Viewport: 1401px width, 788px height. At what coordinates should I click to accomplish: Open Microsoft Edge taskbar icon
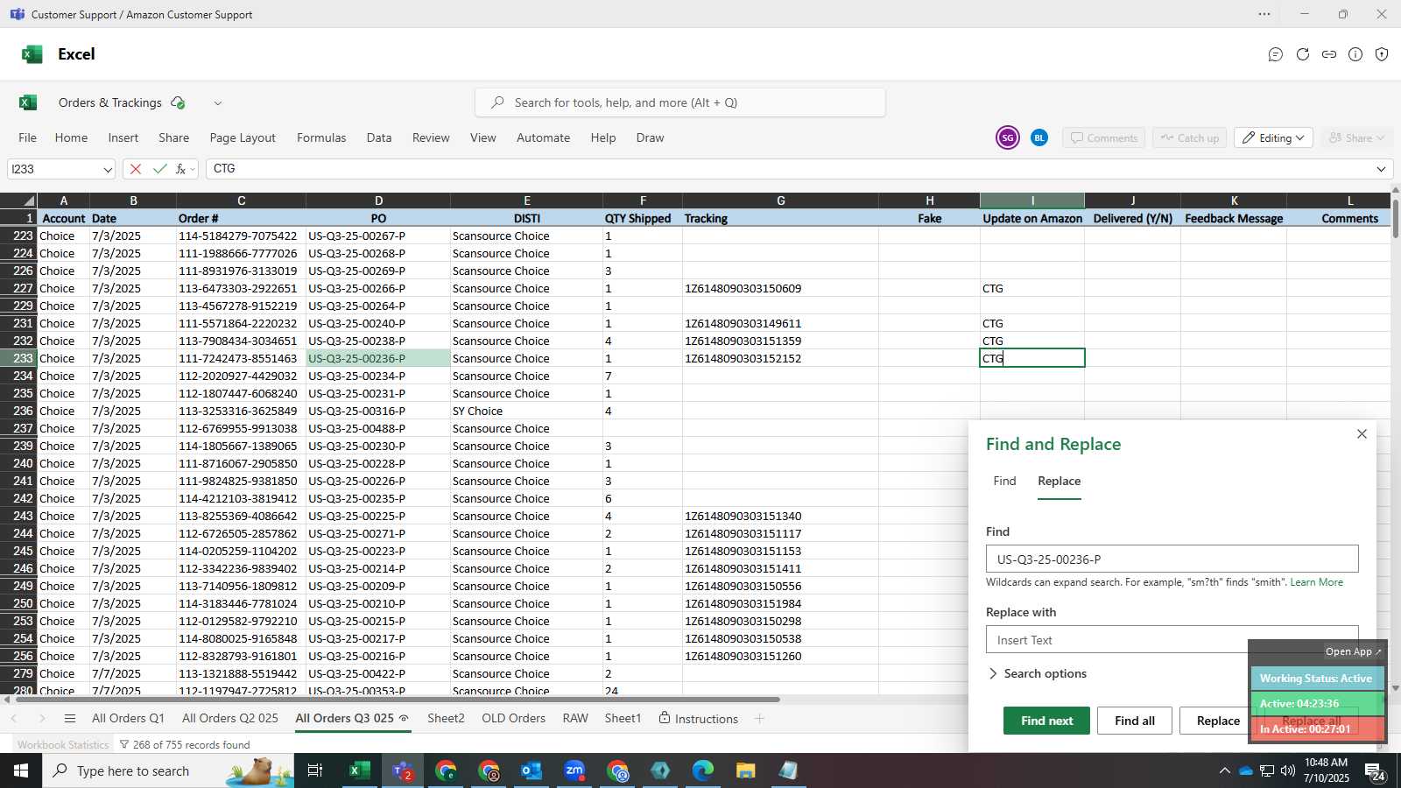tap(703, 770)
